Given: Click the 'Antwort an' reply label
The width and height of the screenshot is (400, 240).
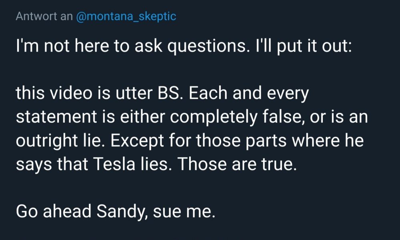Looking at the screenshot, I should [44, 16].
